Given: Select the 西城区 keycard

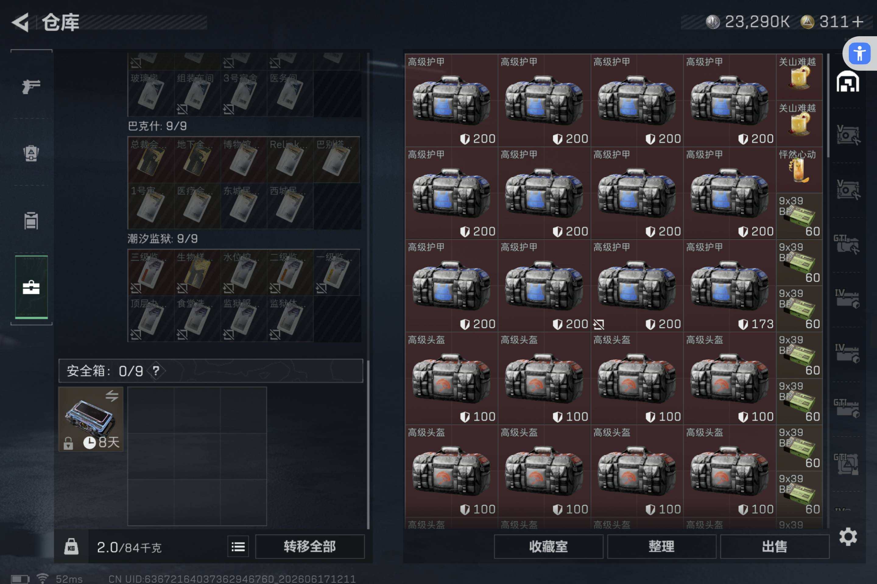Looking at the screenshot, I should 290,206.
